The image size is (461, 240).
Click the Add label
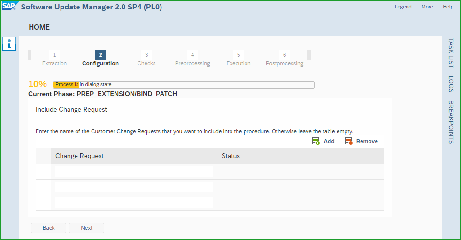(329, 141)
